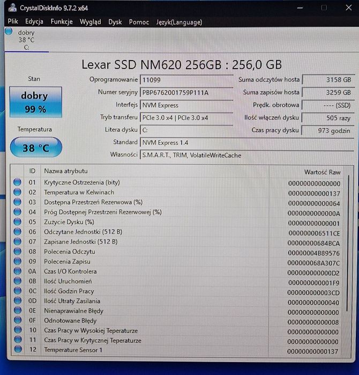Select the Odnotowane Błędy attribute name
The width and height of the screenshot is (359, 375).
(x=70, y=321)
